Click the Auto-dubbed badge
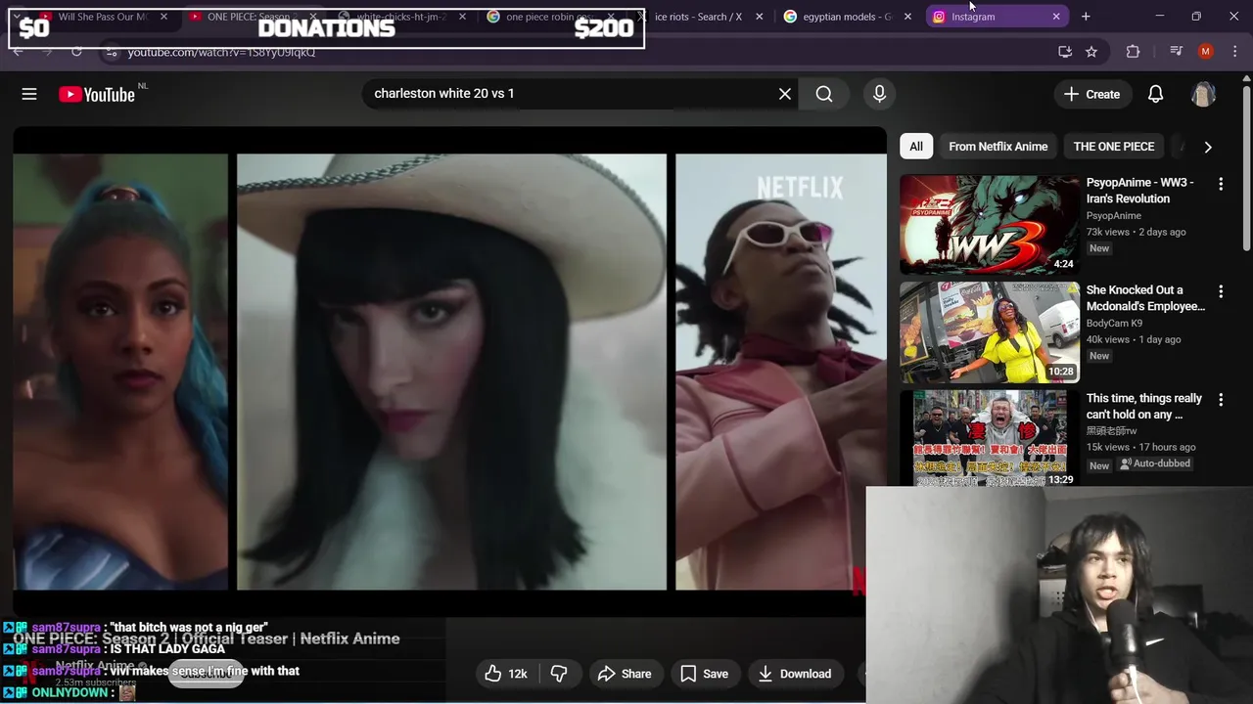Screen dimensions: 1253x704 coord(1155,463)
